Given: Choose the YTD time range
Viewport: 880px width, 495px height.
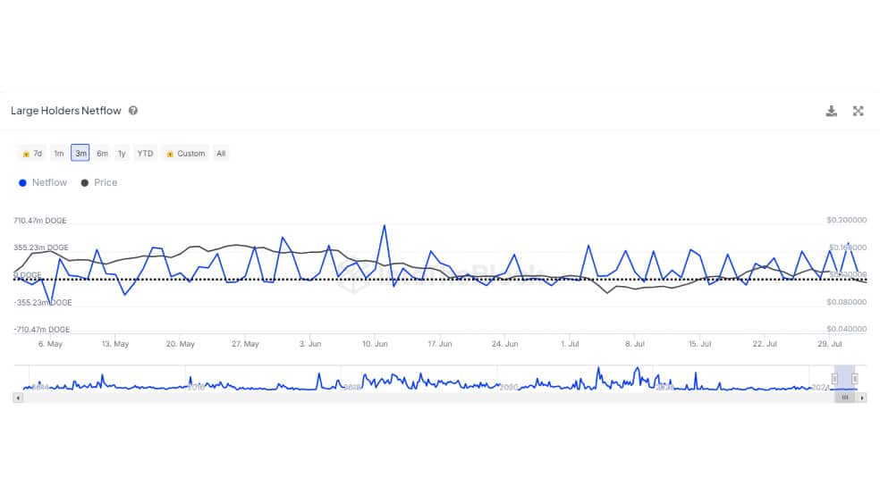Looking at the screenshot, I should [146, 154].
